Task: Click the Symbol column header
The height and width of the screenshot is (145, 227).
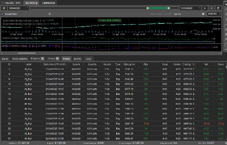Action: click(x=76, y=65)
